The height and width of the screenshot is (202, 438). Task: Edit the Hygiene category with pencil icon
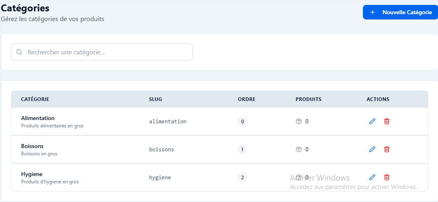(x=372, y=177)
